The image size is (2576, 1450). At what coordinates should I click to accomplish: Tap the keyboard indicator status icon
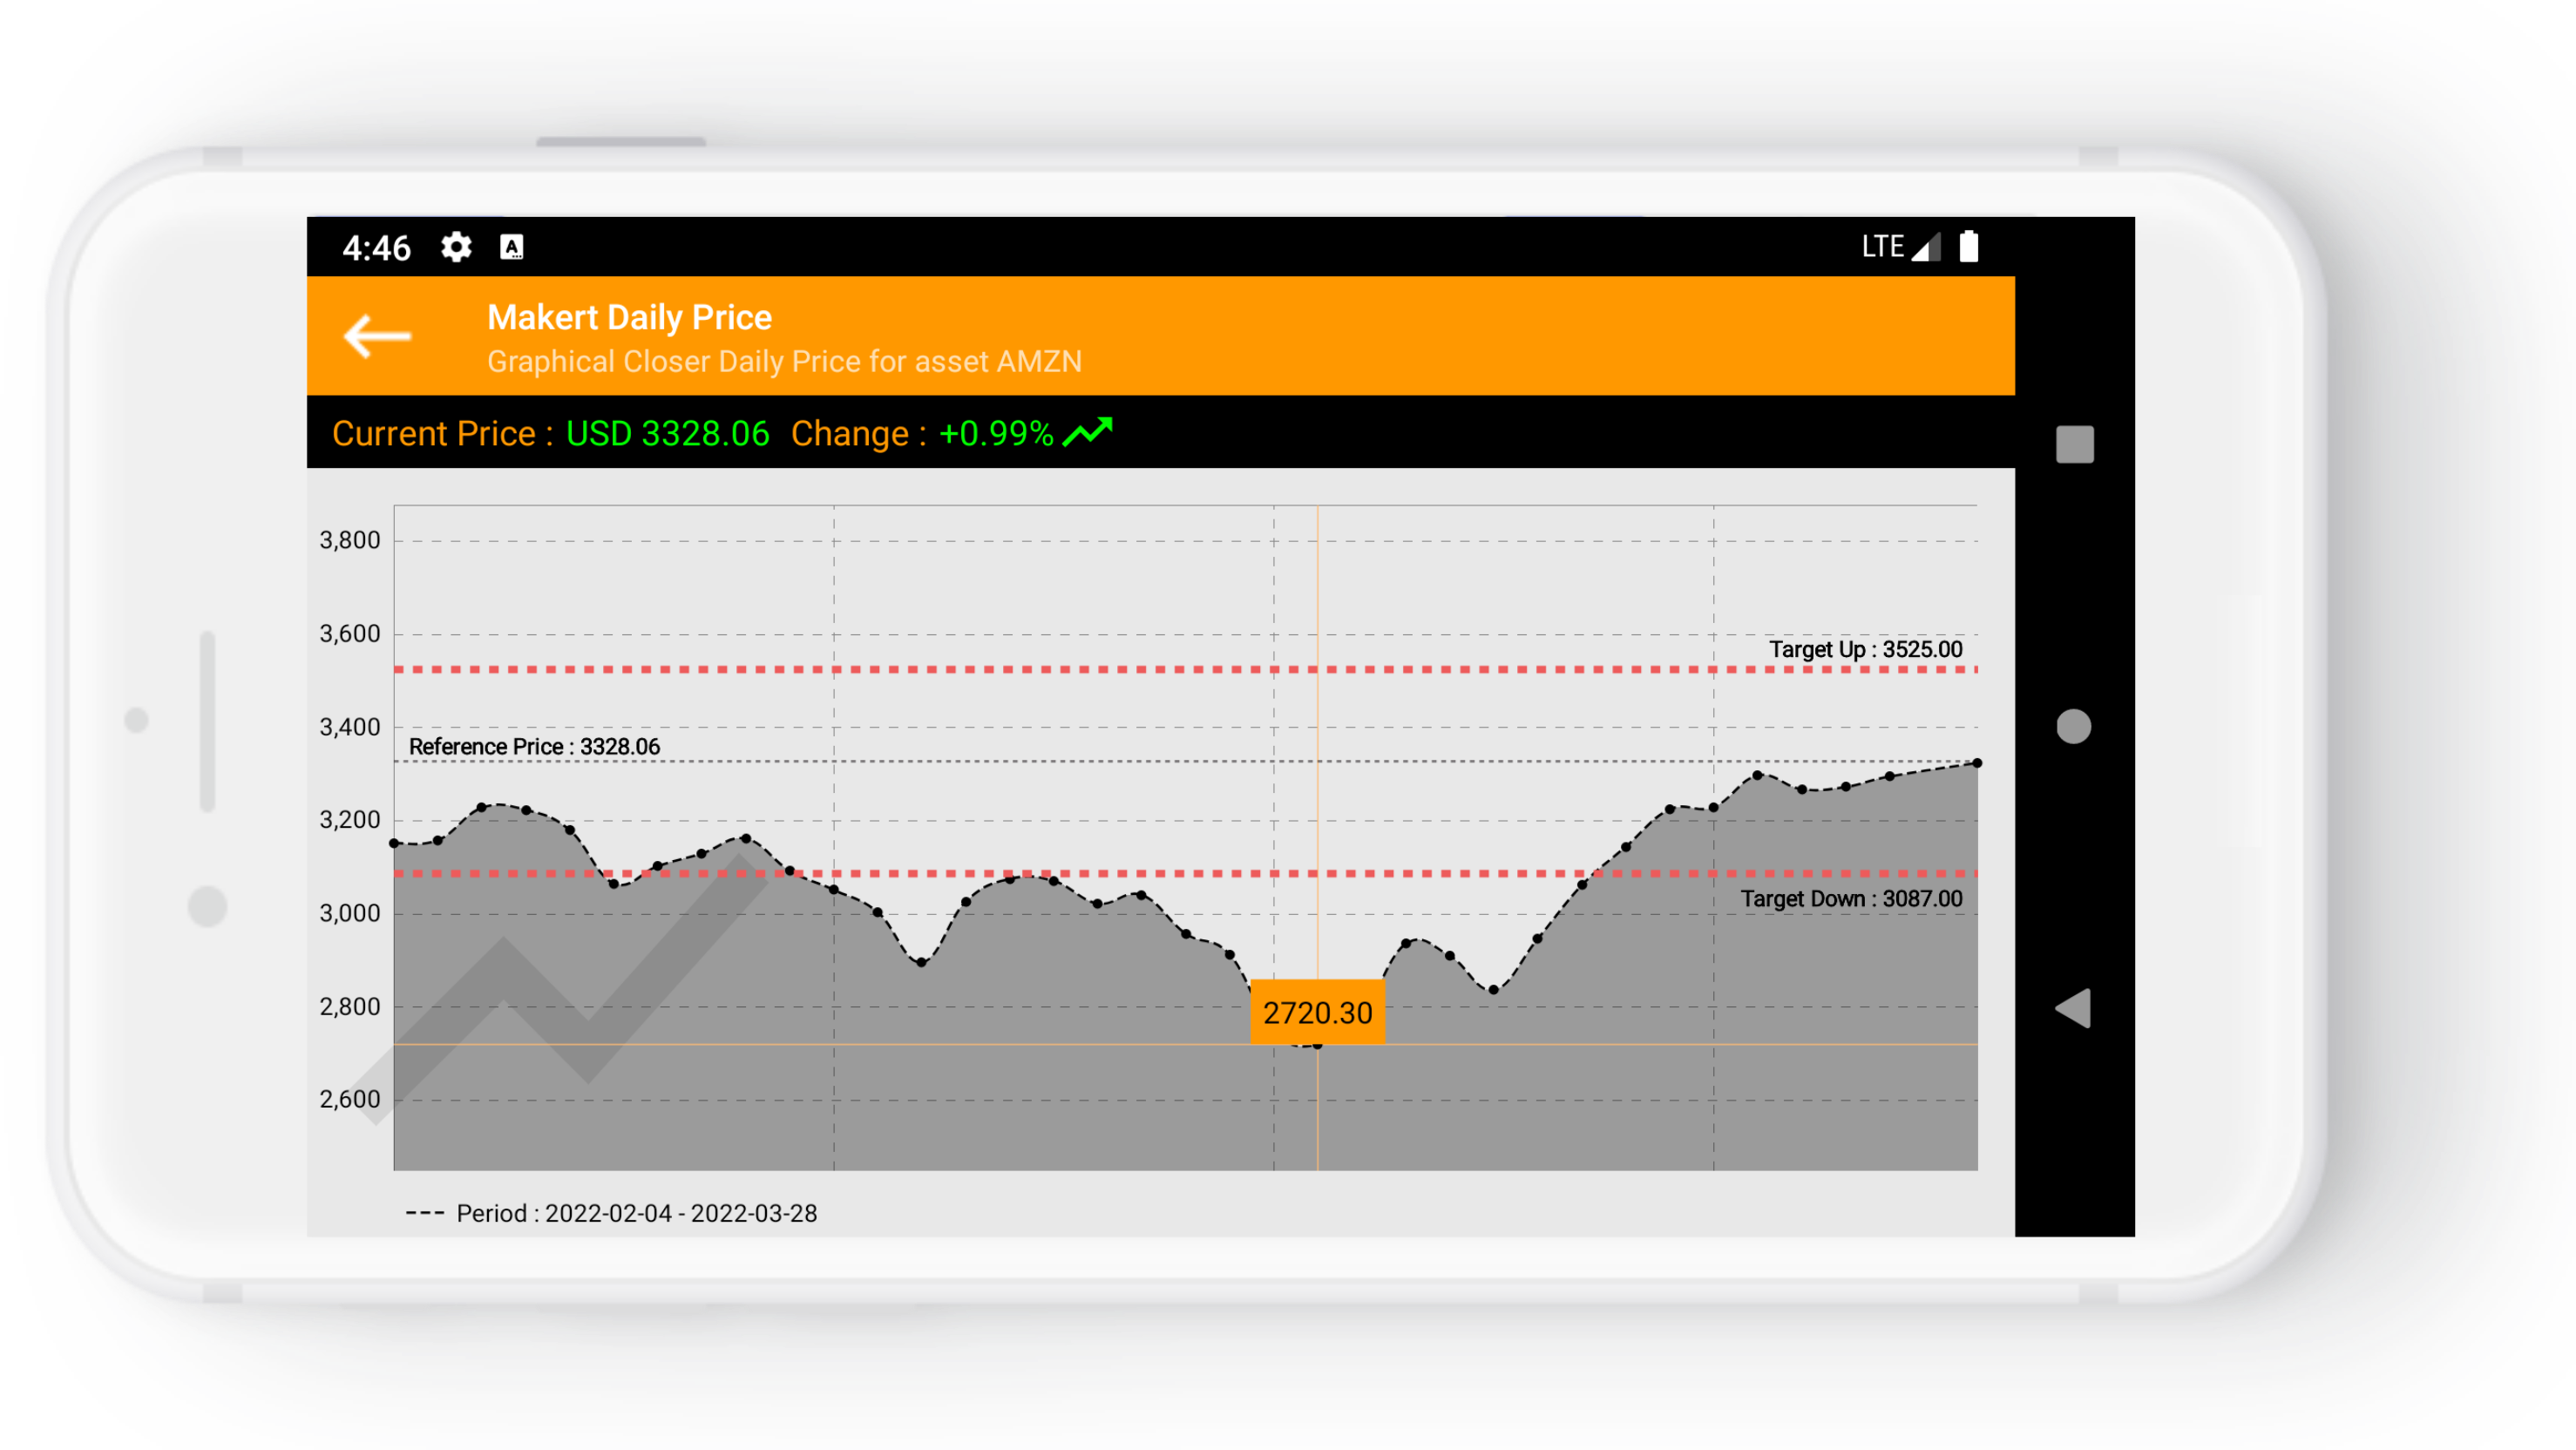click(x=511, y=247)
